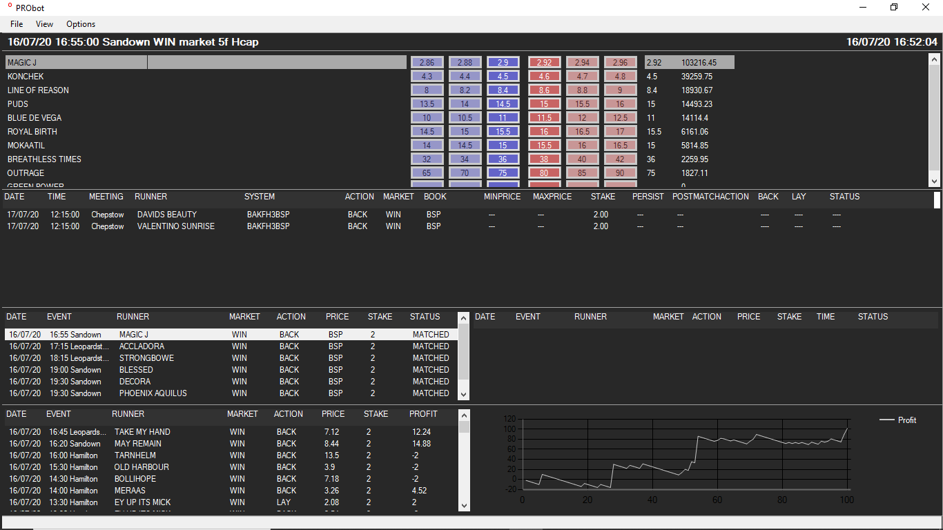Open the Options menu
This screenshot has height=530, width=943.
click(x=81, y=24)
